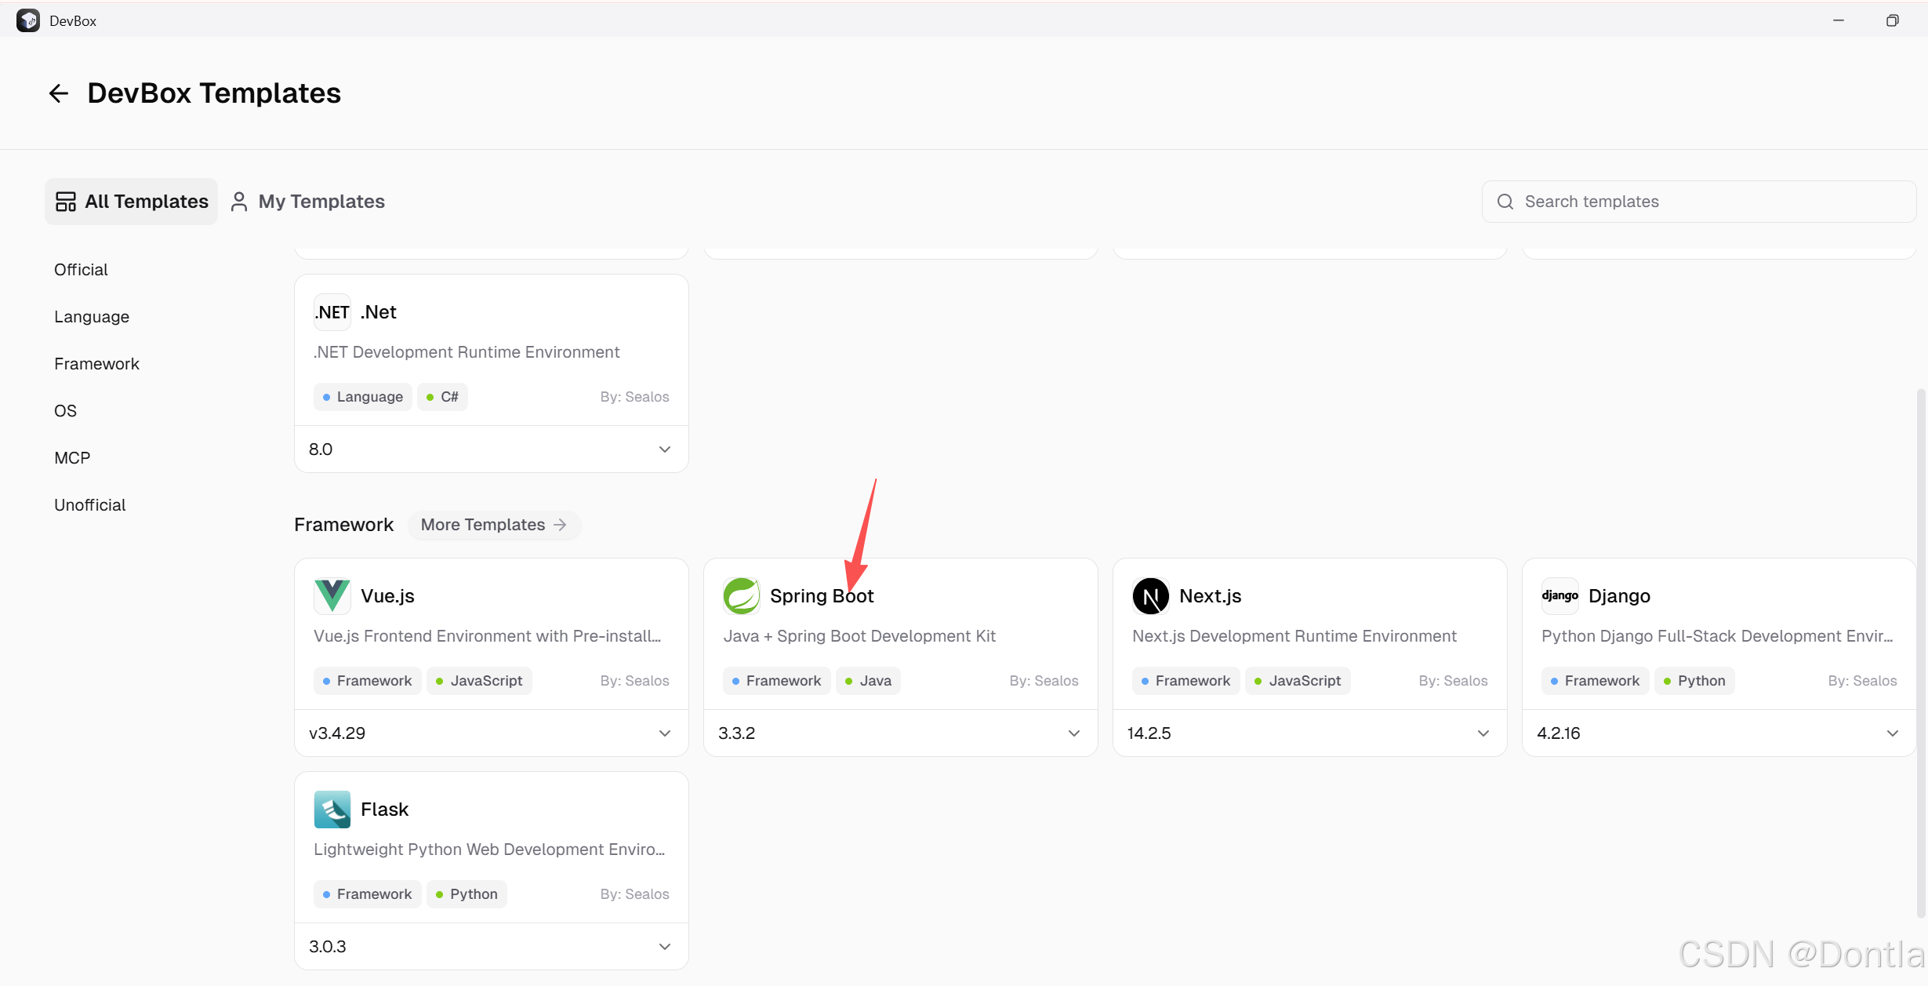Click the Vue.js logo icon
This screenshot has width=1928, height=986.
(332, 595)
